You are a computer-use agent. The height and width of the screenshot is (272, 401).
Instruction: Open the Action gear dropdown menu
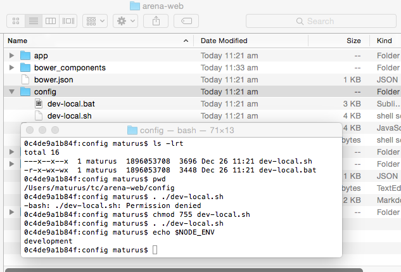pyautogui.click(x=125, y=21)
